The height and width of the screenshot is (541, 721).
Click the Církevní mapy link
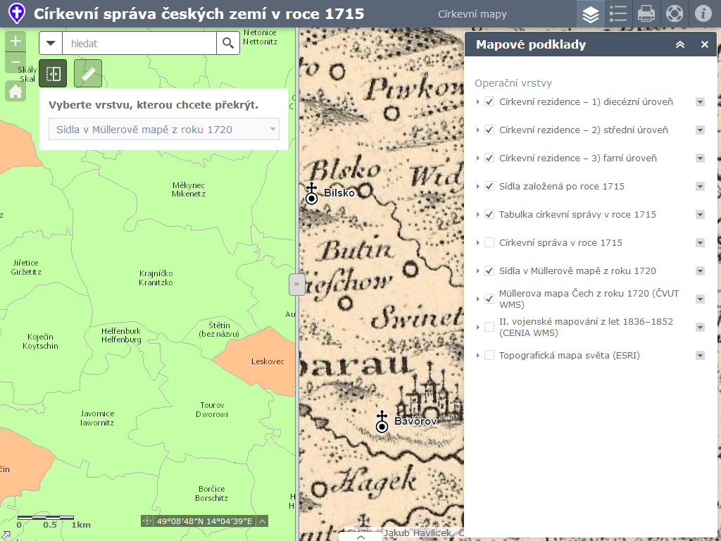pos(472,14)
